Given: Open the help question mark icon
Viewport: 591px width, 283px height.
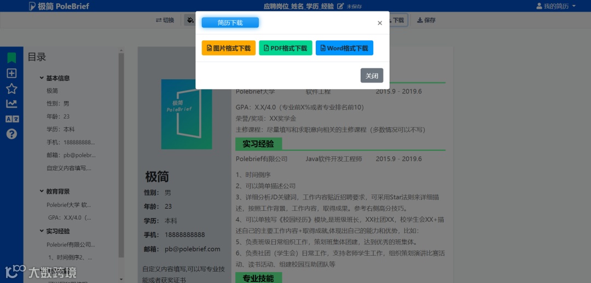Looking at the screenshot, I should click(x=11, y=134).
